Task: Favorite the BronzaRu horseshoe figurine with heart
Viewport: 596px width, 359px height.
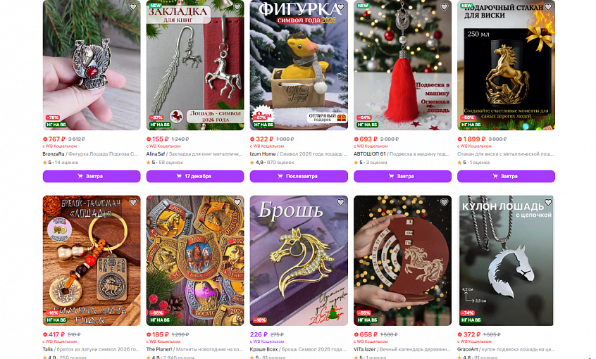Action: click(133, 7)
